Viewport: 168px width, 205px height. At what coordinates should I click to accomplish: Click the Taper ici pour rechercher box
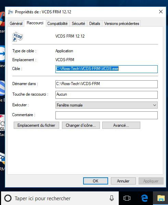point(60,198)
